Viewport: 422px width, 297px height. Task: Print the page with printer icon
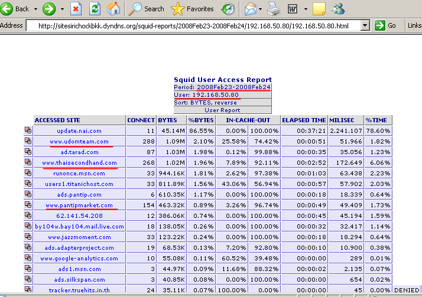pos(274,9)
